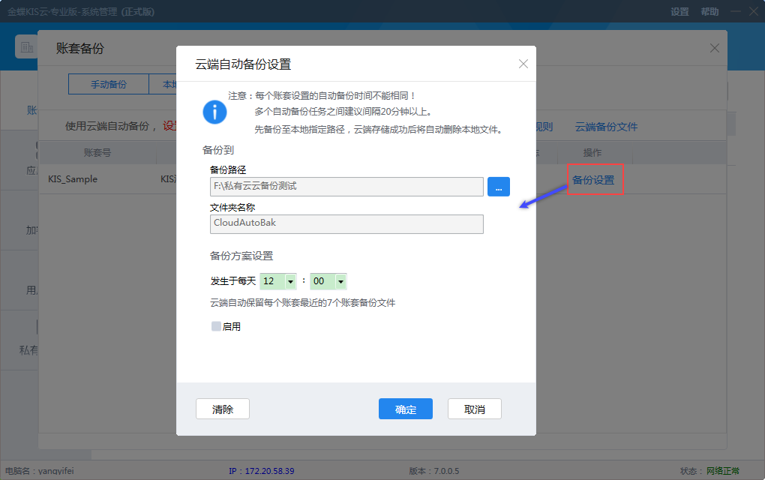Screen dimensions: 765x480
Task: Close the 云端自动备份设置 dialog
Action: click(523, 64)
